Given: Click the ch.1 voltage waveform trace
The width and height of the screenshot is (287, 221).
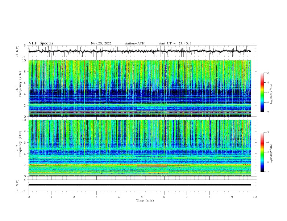Looking at the screenshot, I should click(x=140, y=51).
